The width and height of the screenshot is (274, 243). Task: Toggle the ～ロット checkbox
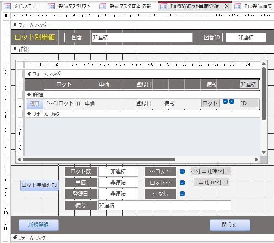click(x=182, y=171)
